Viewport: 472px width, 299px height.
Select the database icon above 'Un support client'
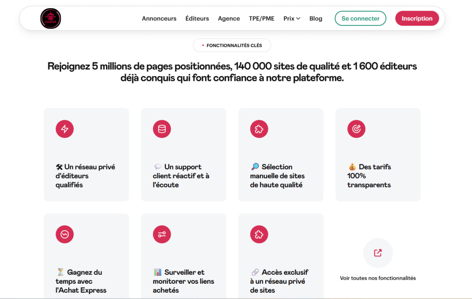click(x=162, y=129)
